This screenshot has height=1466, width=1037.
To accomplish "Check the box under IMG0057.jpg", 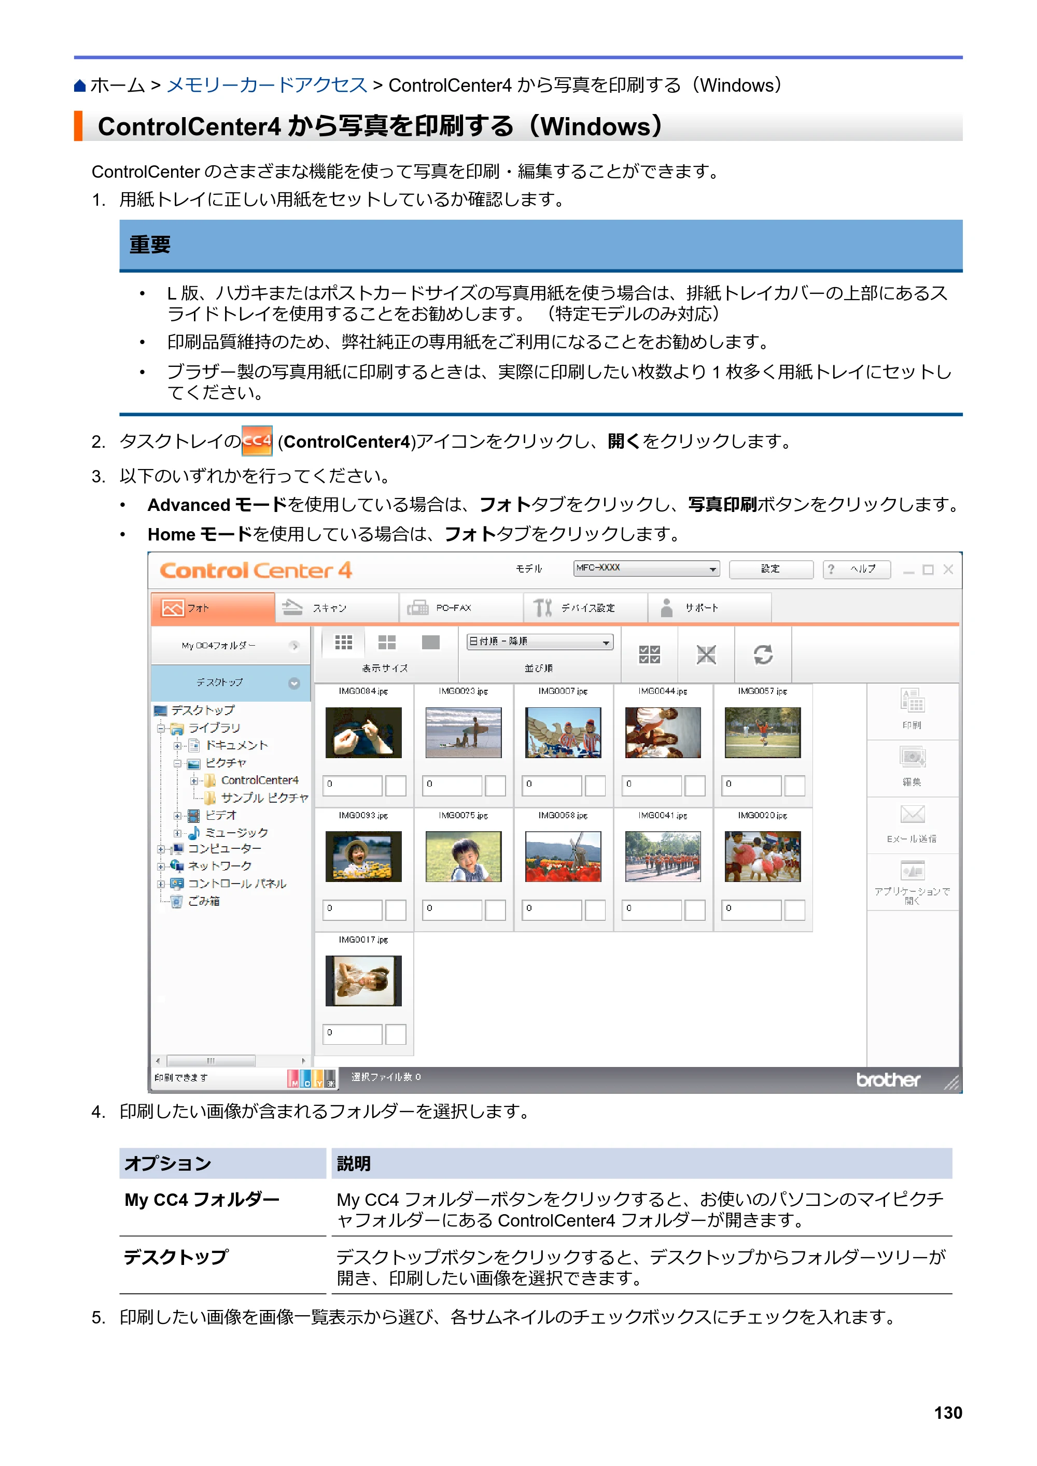I will [x=795, y=786].
